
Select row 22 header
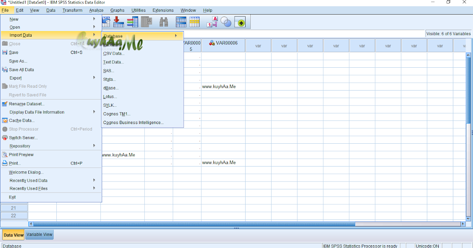[13, 215]
